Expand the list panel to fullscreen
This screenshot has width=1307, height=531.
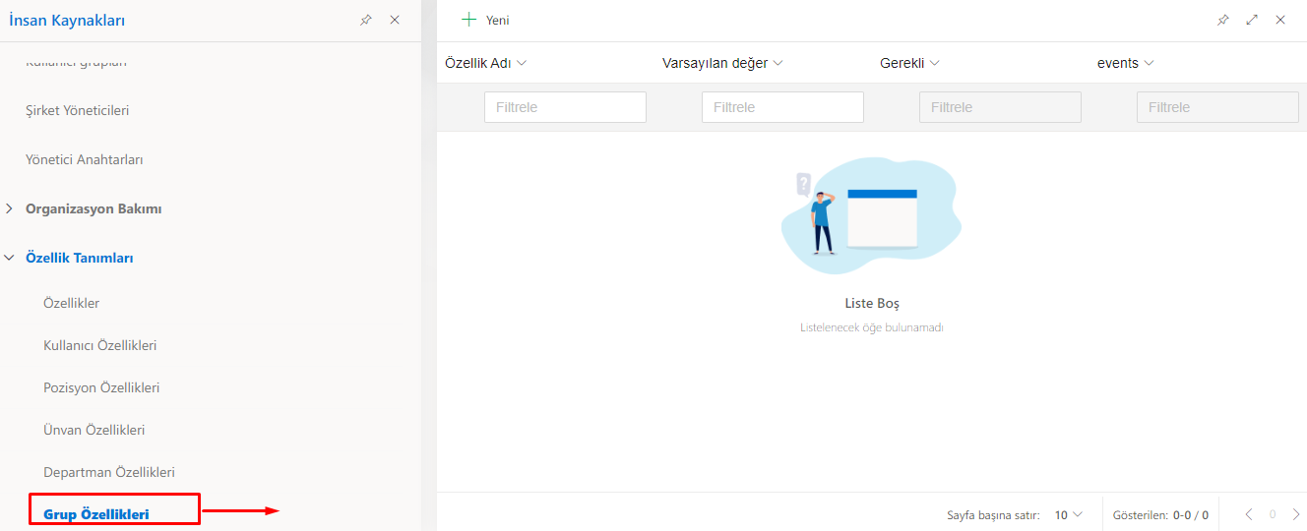click(1252, 20)
